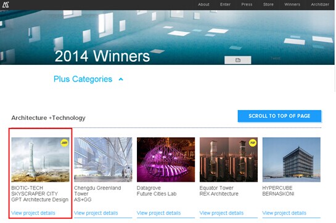Click the image share button in banner
The height and width of the screenshot is (223, 336).
pos(237,60)
